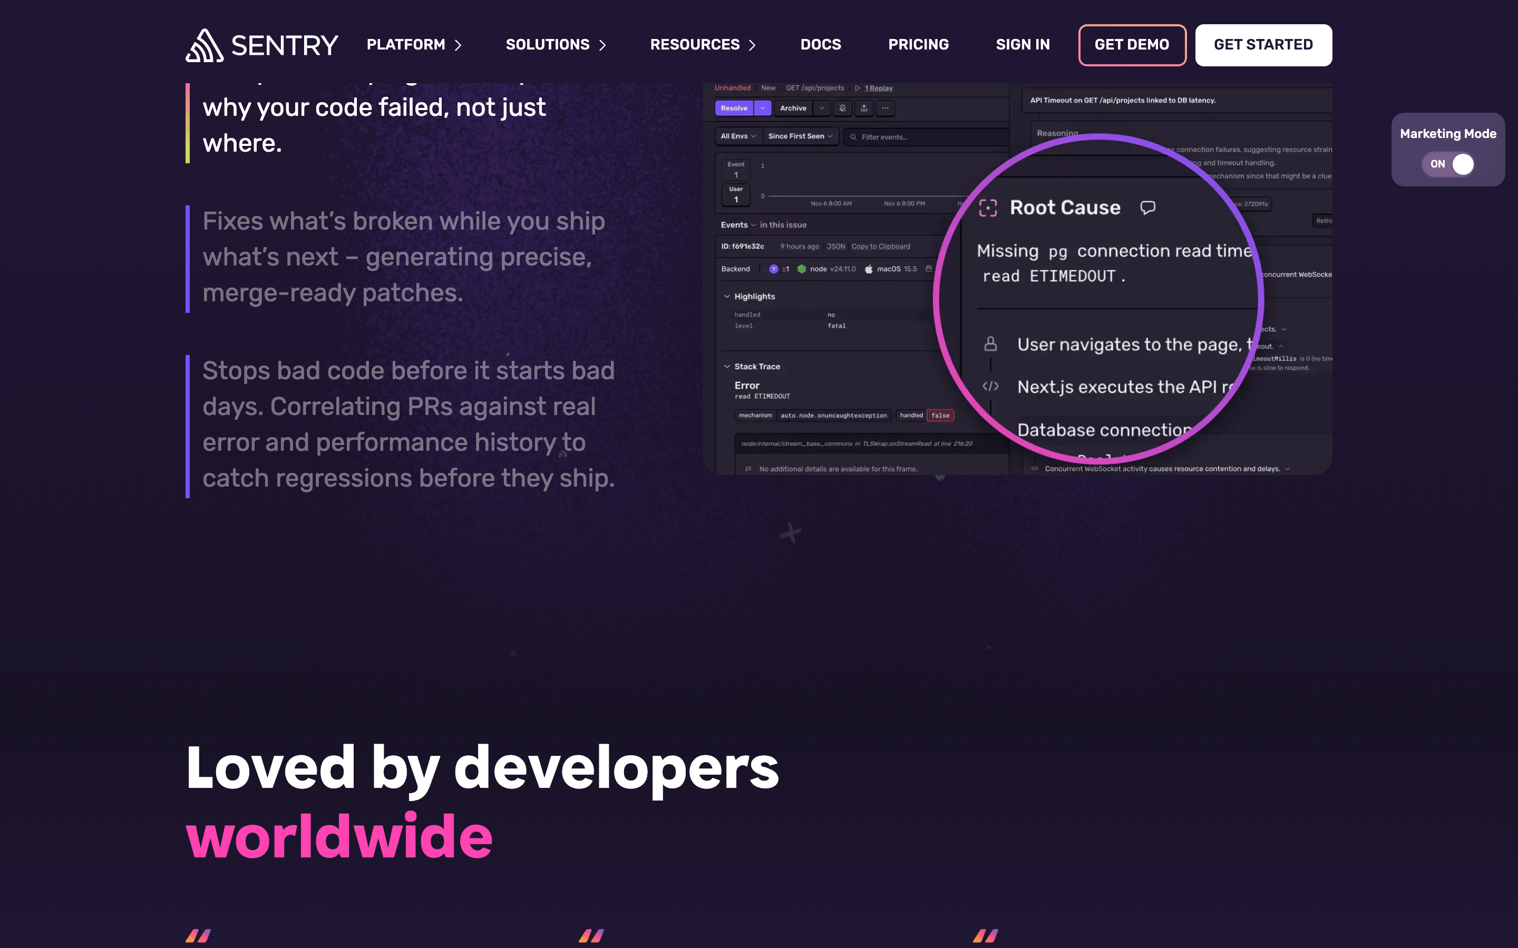Click the replay play triangle icon

click(858, 88)
